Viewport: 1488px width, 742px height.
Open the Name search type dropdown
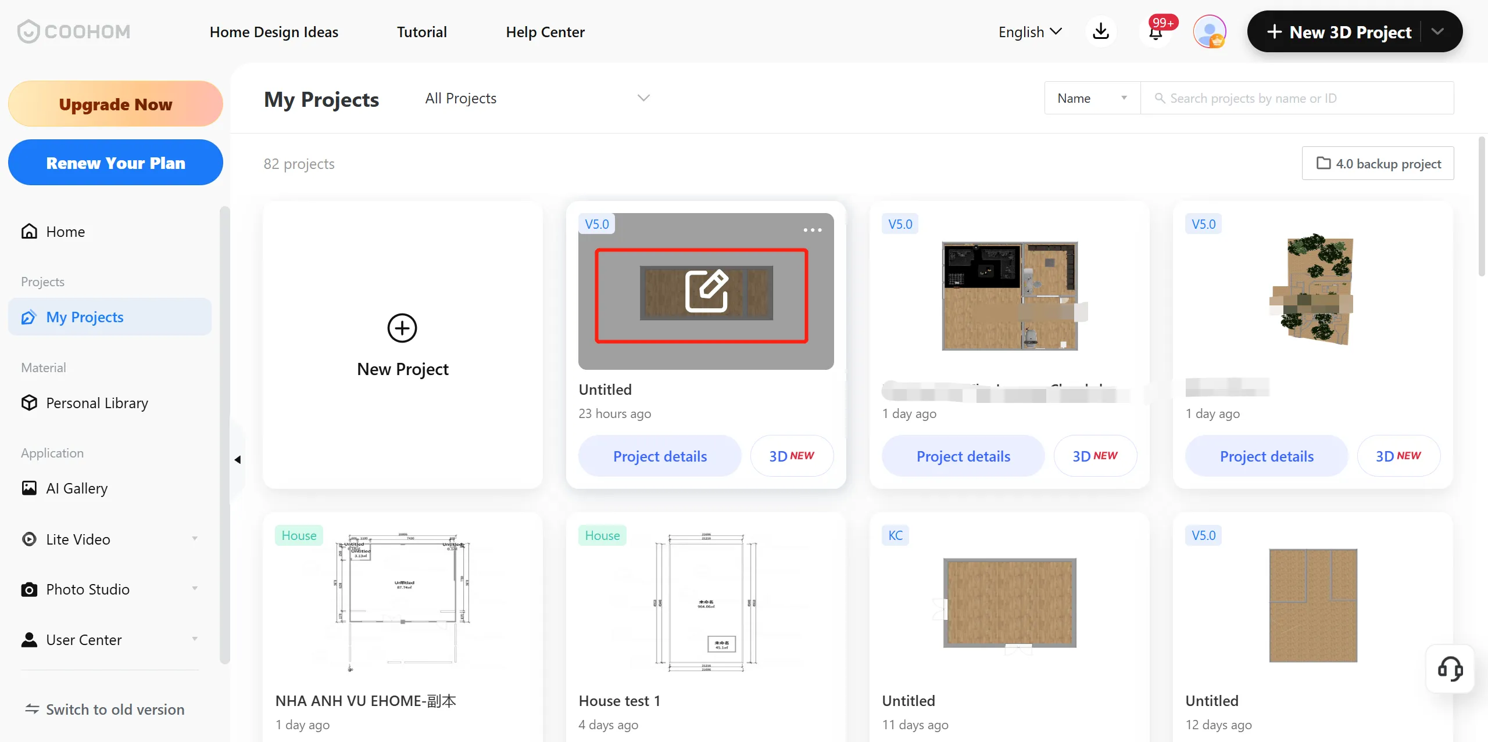tap(1092, 98)
